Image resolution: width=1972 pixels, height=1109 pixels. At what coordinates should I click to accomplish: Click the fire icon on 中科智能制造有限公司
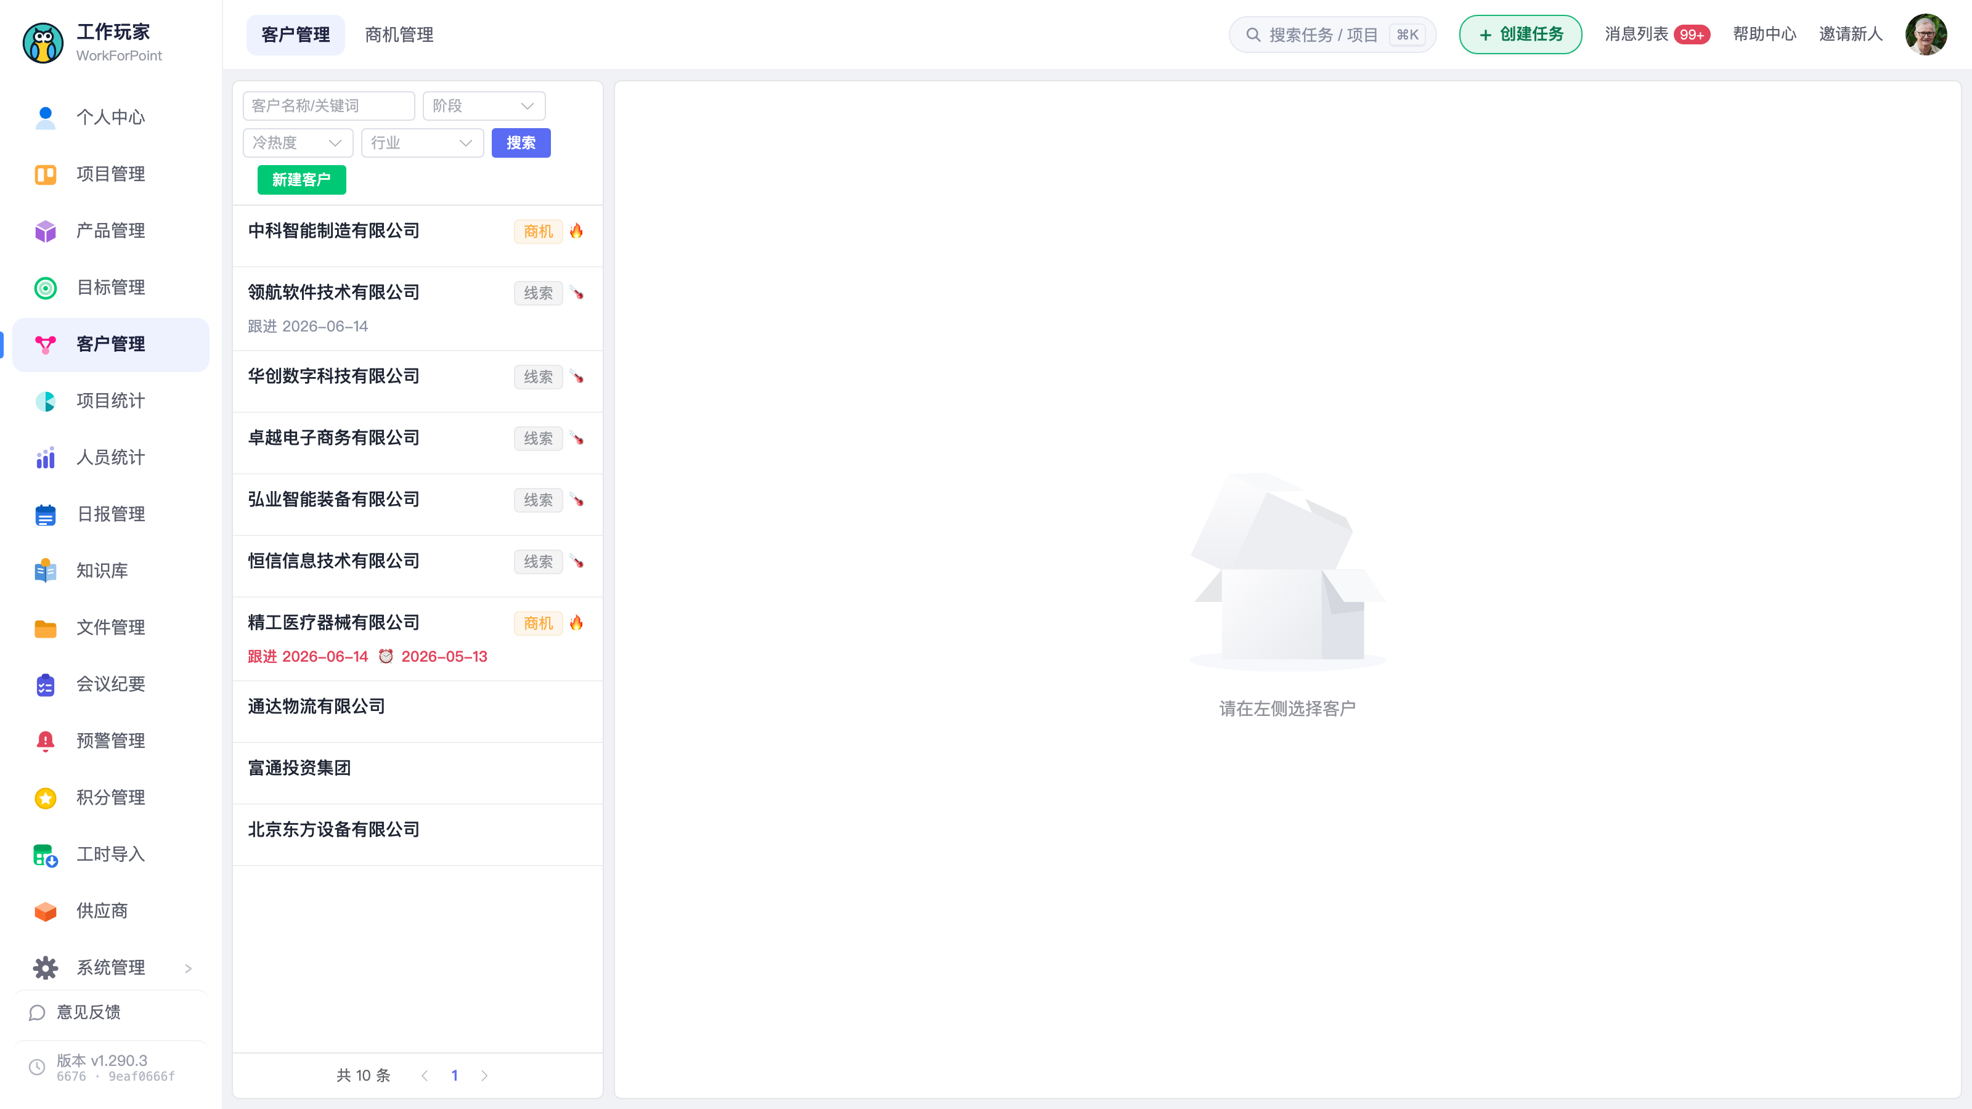click(x=576, y=231)
